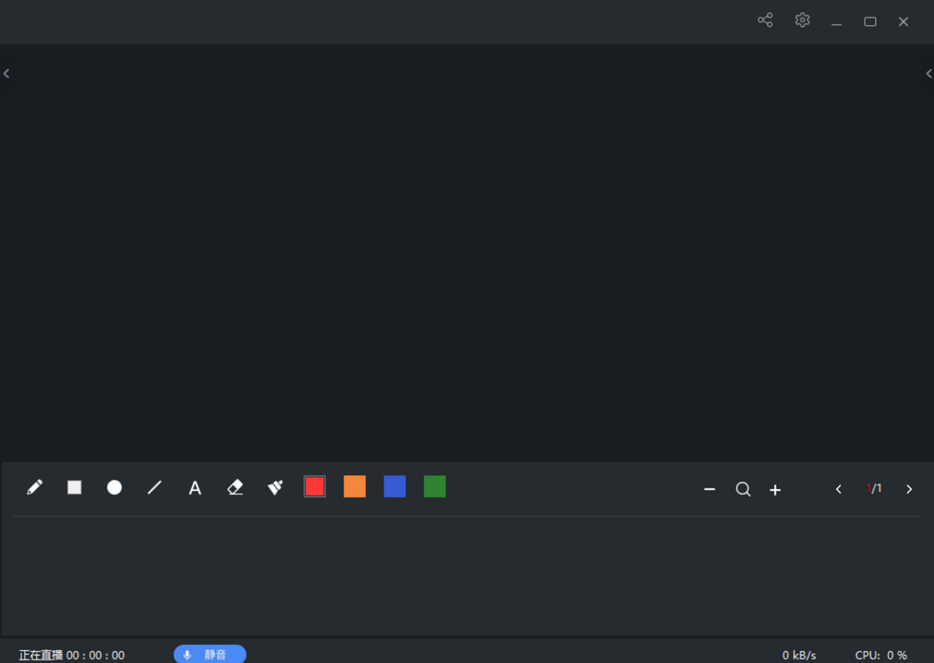Viewport: 934px width, 663px height.
Task: Select the pencil drawing tool
Action: [35, 488]
